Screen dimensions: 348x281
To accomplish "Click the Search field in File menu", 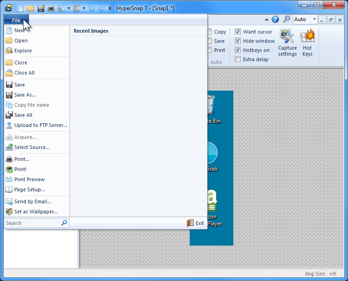I will tap(32, 223).
